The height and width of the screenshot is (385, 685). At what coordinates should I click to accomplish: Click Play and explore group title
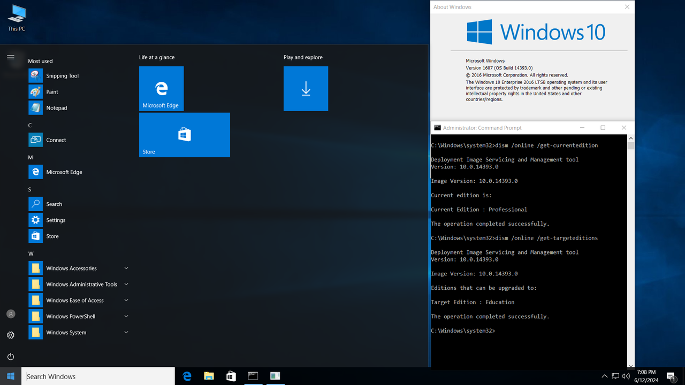(303, 57)
